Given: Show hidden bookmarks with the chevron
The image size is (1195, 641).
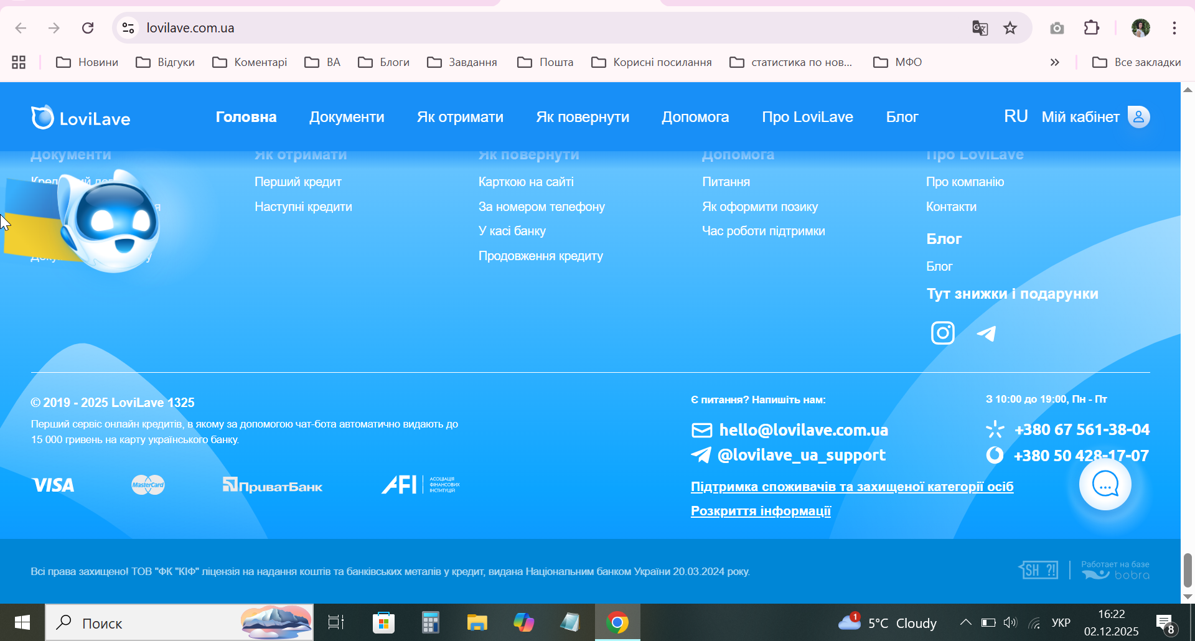Looking at the screenshot, I should click(1054, 62).
